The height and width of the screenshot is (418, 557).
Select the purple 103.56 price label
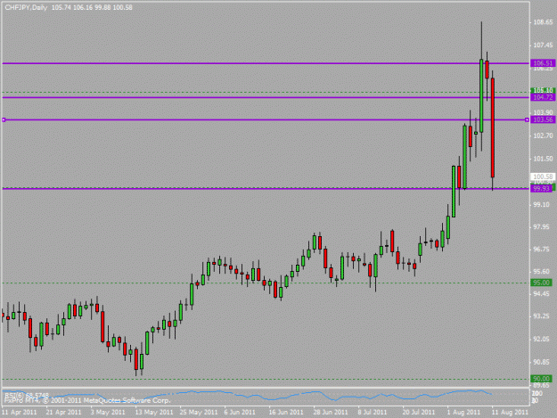tap(543, 119)
